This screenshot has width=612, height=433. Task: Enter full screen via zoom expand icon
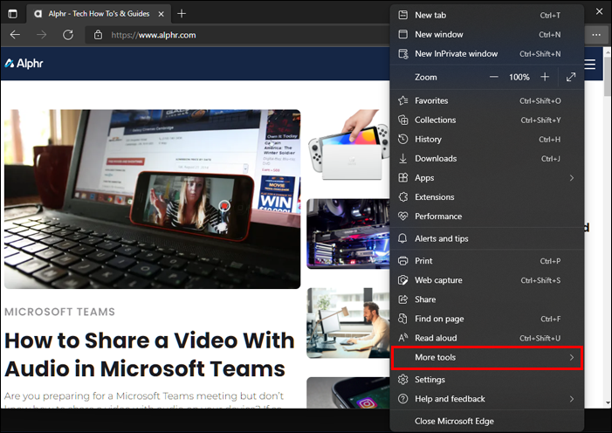[x=571, y=77]
